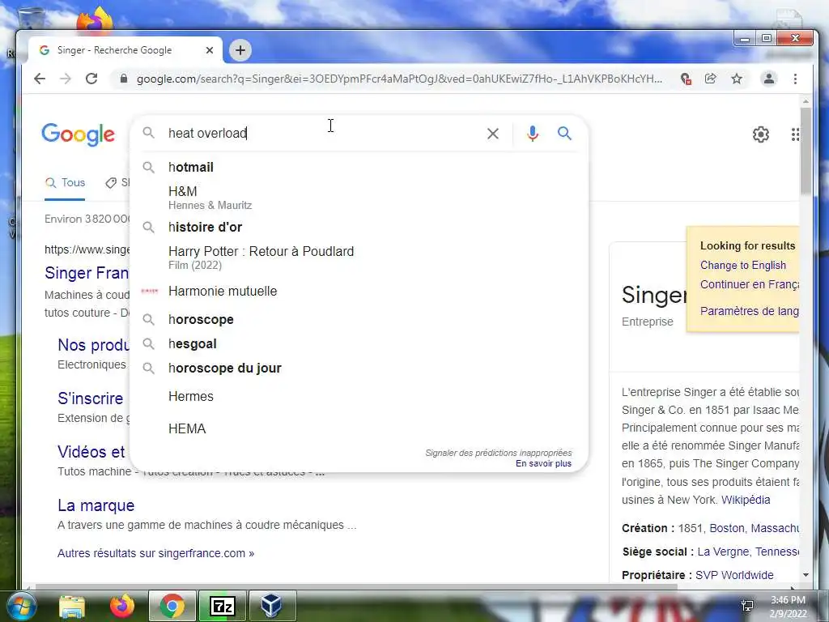The width and height of the screenshot is (829, 622).
Task: Select the Harmonie mutuelle suggestion
Action: pos(359,291)
